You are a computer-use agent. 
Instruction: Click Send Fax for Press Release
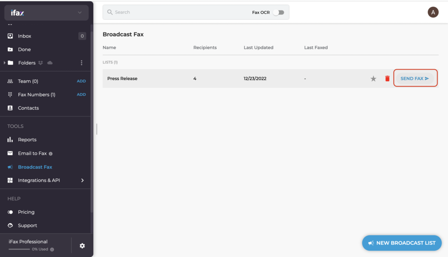[x=415, y=78]
